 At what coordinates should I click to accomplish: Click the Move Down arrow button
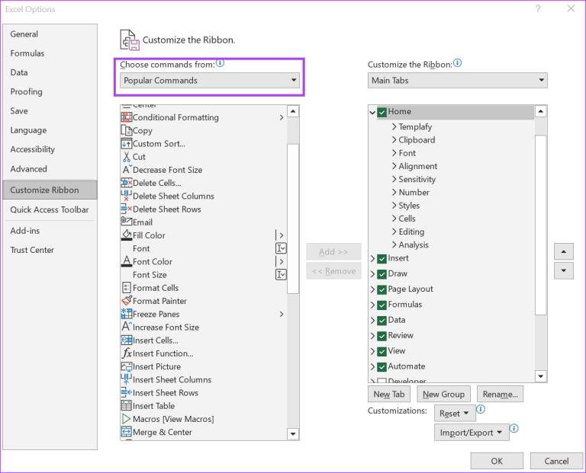pyautogui.click(x=564, y=271)
